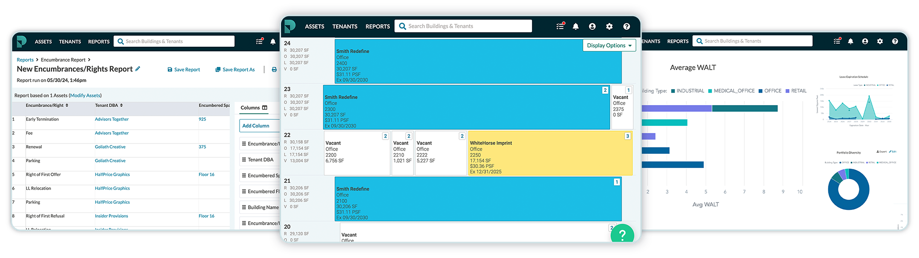Click the Save Report button

click(183, 70)
